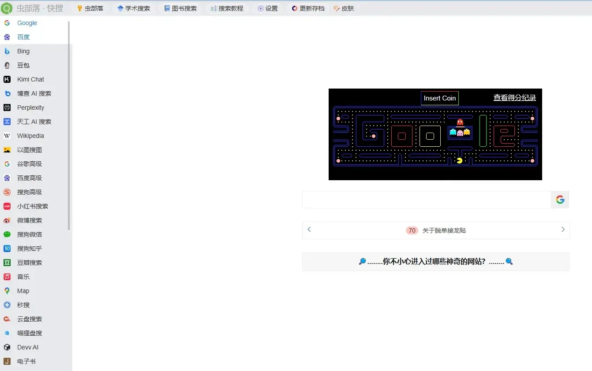Image resolution: width=592 pixels, height=371 pixels.
Task: Click the 70 reply count badge
Action: coord(412,230)
